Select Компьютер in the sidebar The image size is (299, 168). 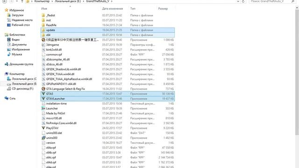[14, 74]
